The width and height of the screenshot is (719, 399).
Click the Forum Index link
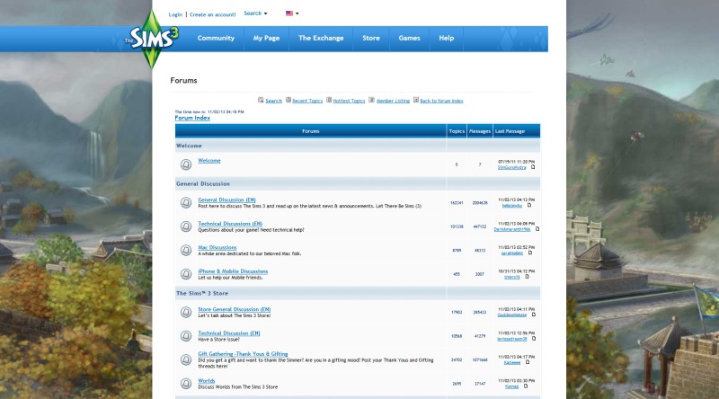192,118
